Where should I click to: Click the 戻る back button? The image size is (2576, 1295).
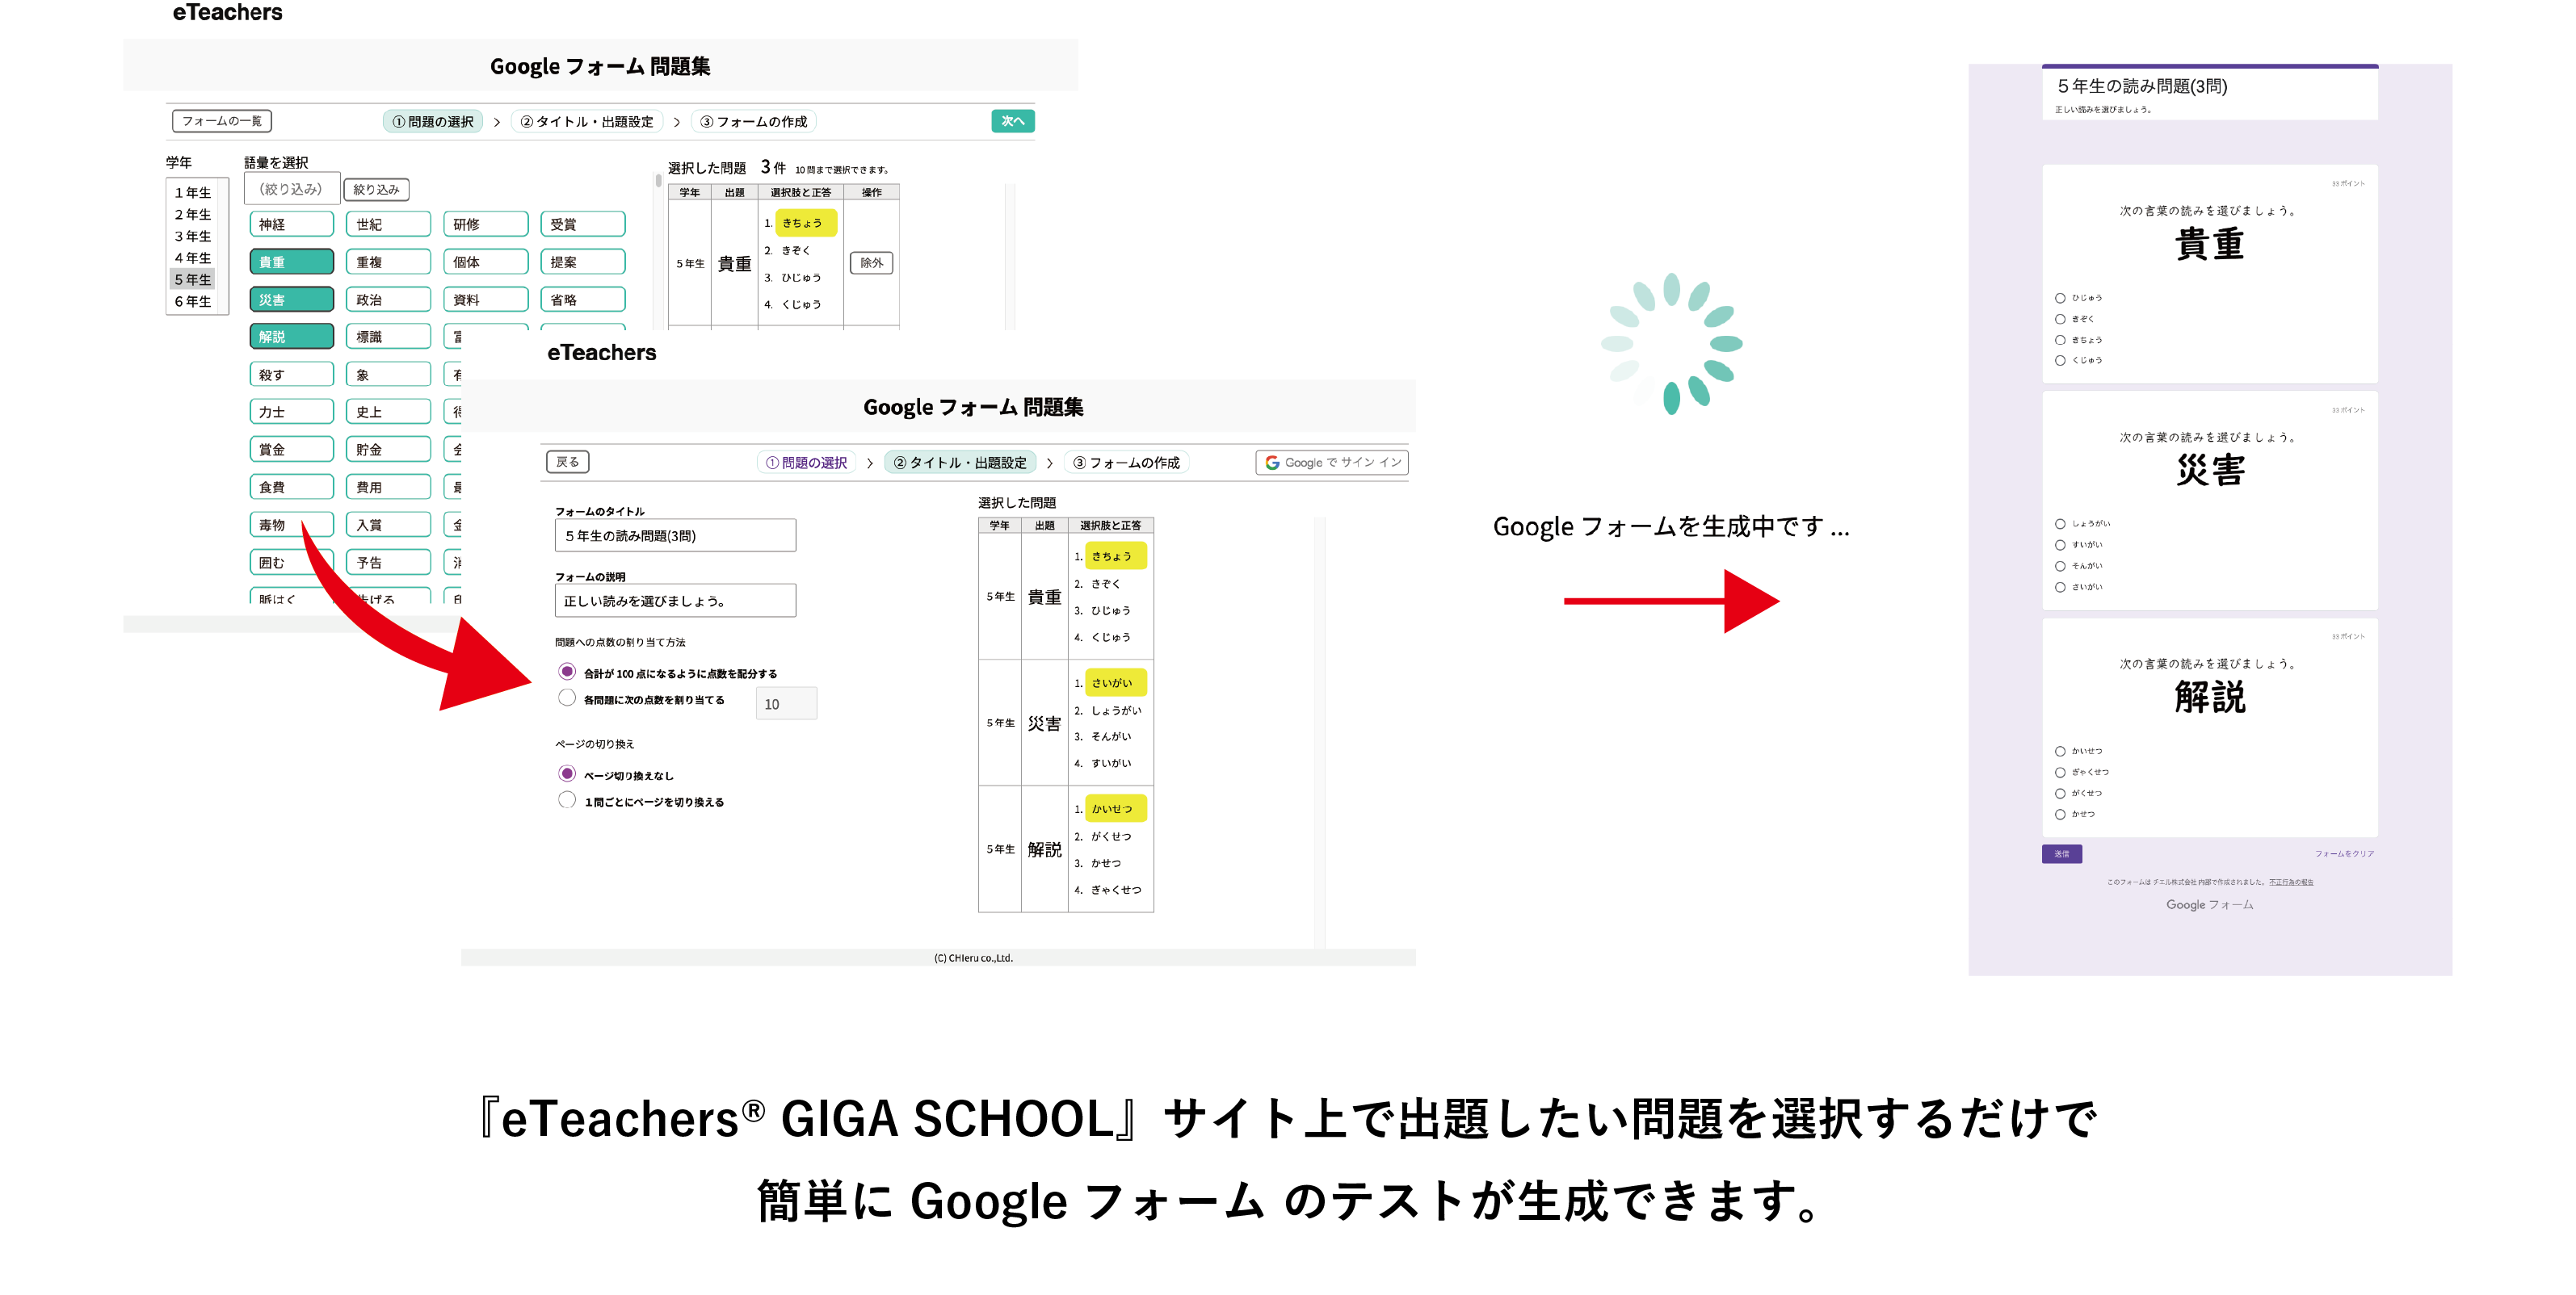[567, 462]
